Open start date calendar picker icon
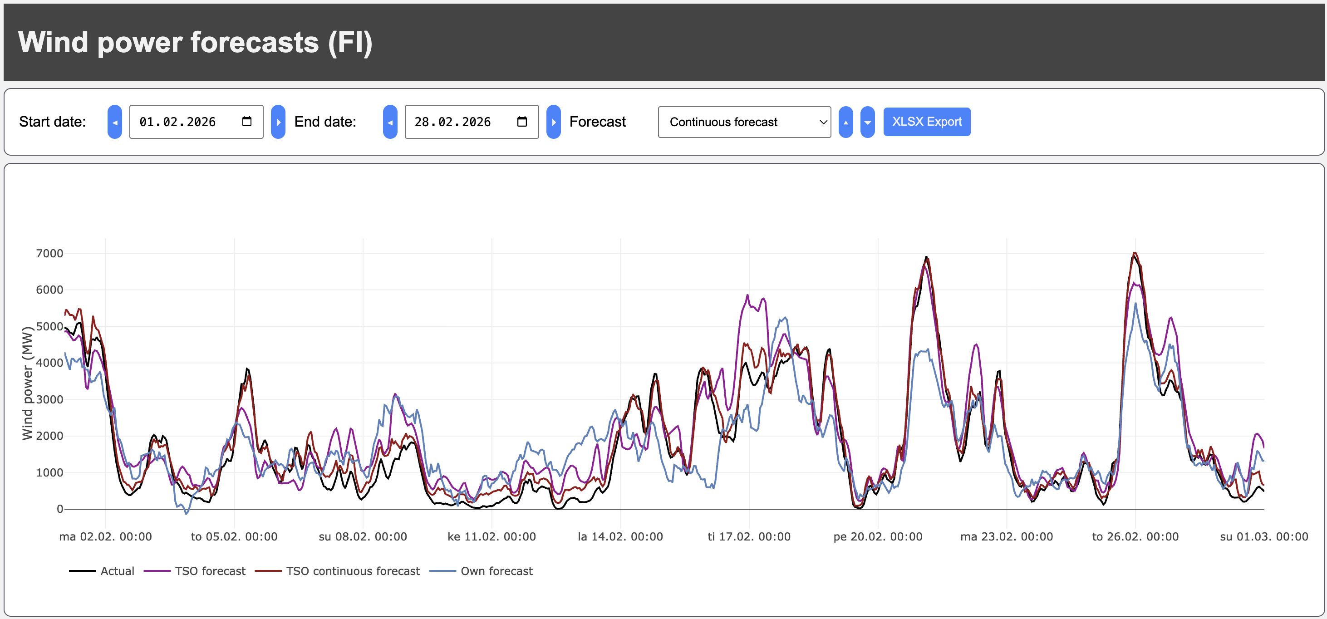1327x619 pixels. (247, 122)
